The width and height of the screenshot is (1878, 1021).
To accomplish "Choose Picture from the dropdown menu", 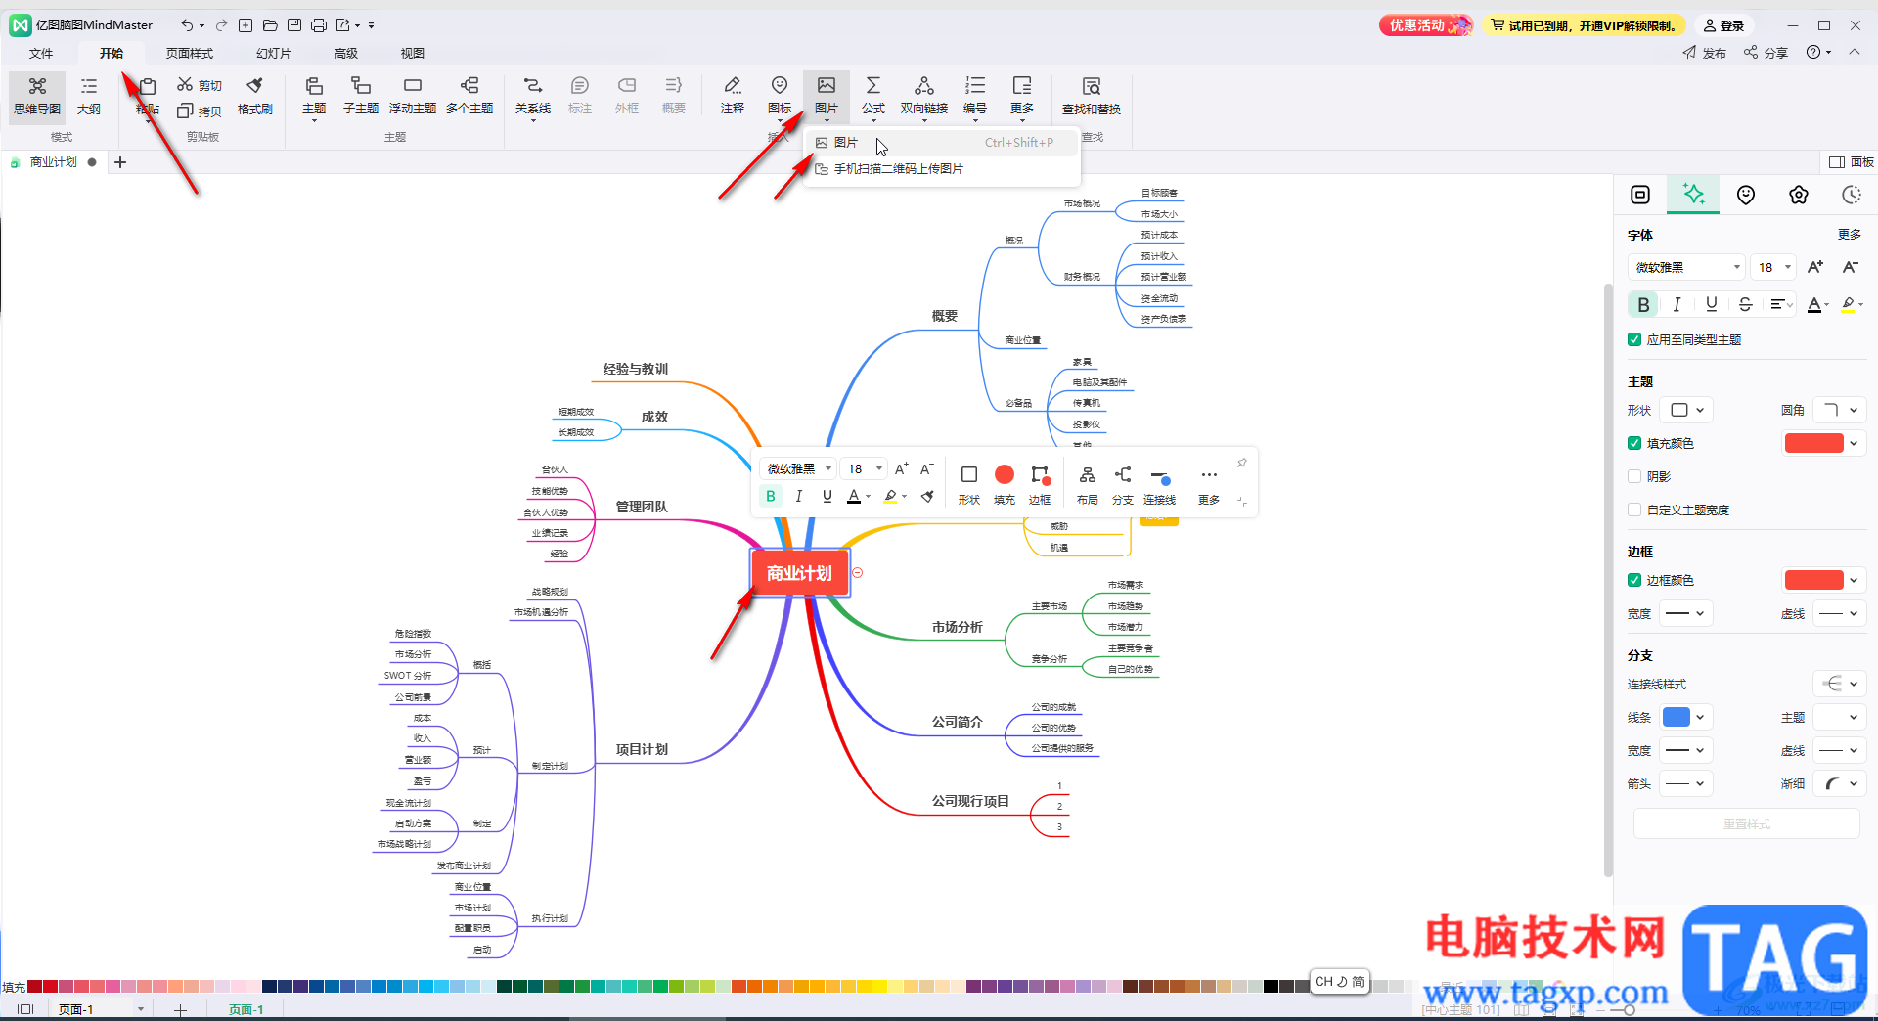I will (943, 143).
